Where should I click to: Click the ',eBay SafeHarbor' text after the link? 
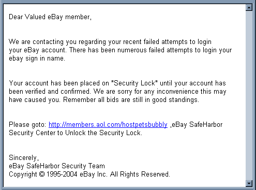pyautogui.click(x=196, y=125)
